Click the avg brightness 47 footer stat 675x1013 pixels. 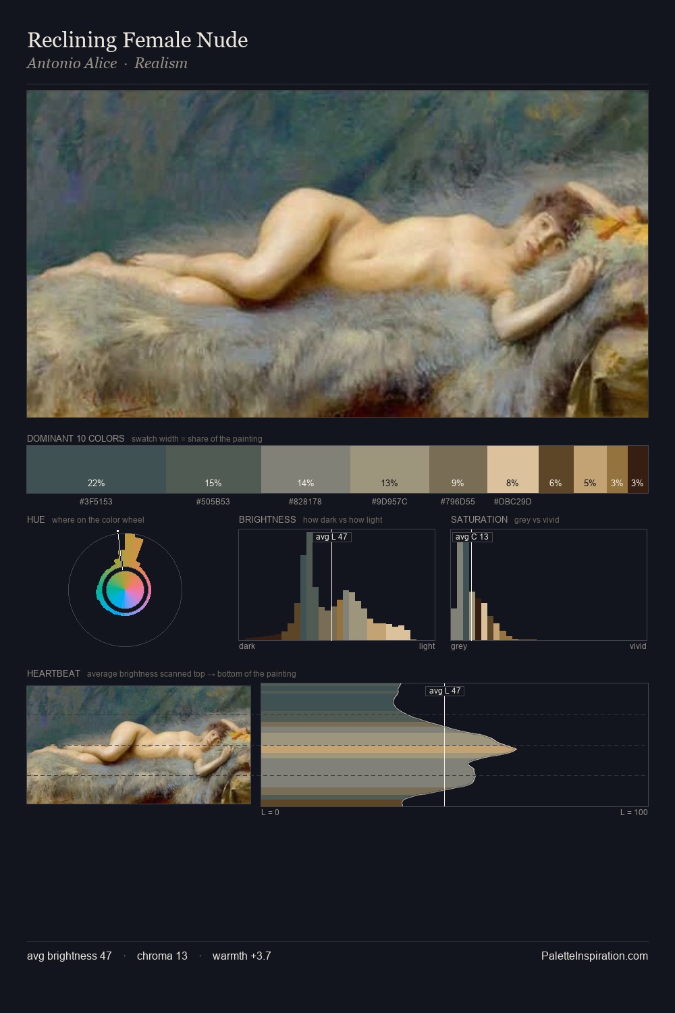(x=70, y=956)
